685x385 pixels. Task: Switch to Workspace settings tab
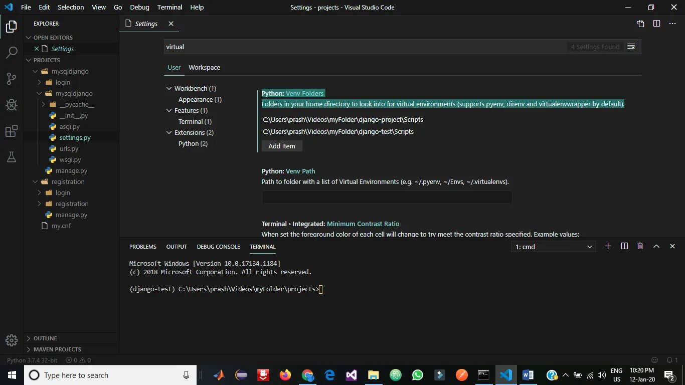tap(204, 67)
